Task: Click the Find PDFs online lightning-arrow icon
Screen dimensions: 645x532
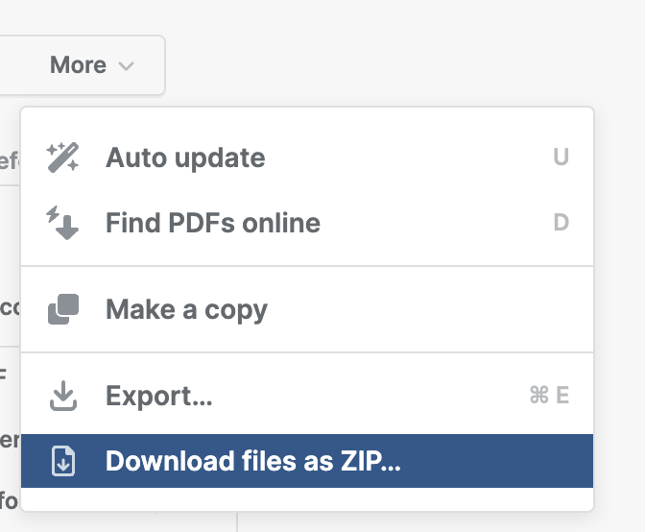Action: pyautogui.click(x=62, y=223)
